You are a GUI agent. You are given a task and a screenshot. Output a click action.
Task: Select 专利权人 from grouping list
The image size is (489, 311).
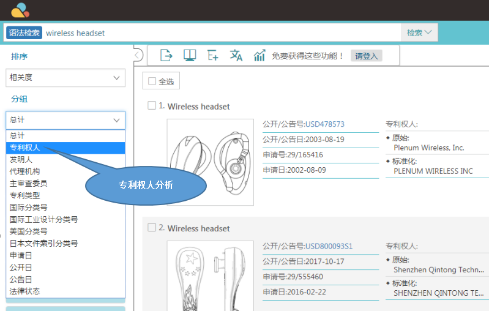tap(25, 148)
